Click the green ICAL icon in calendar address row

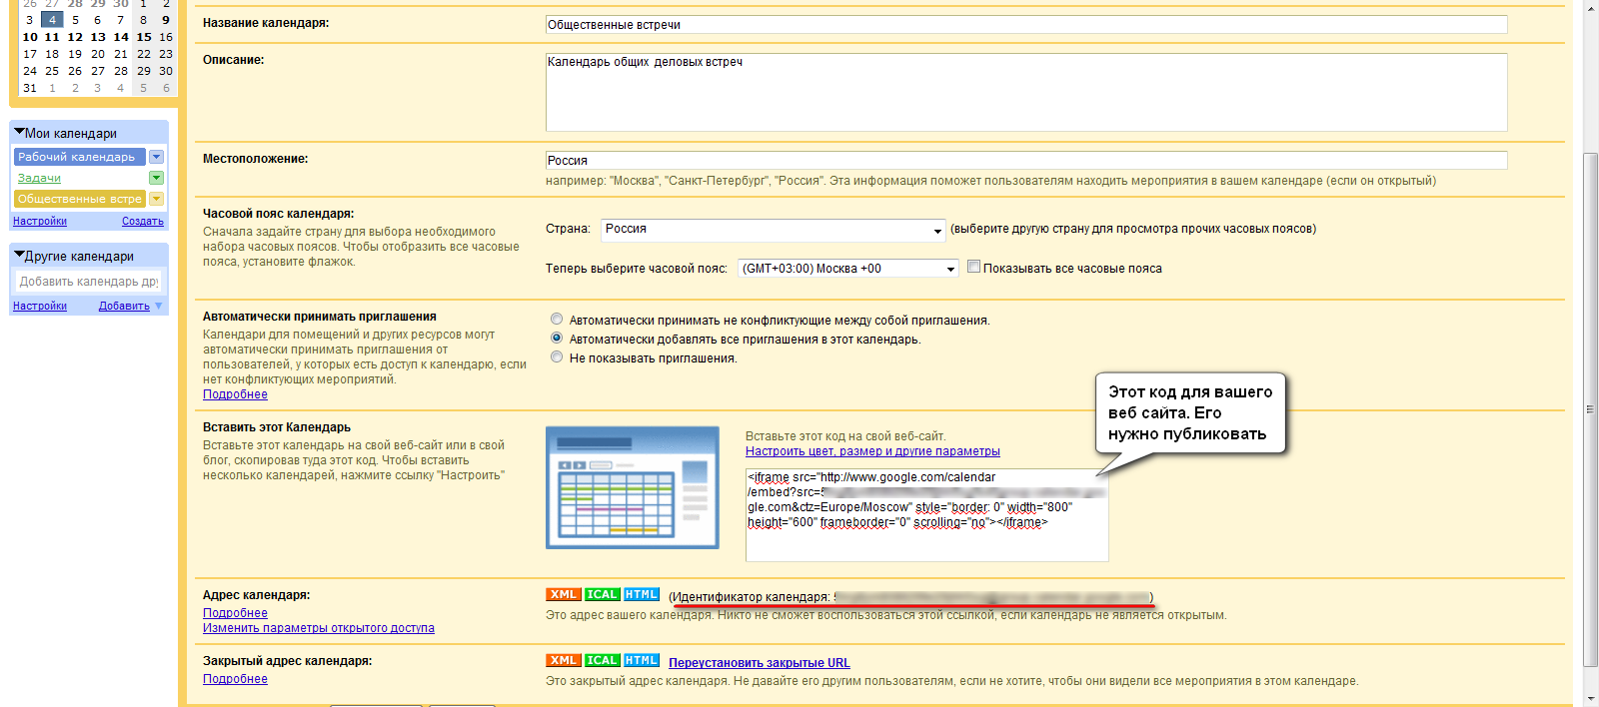pos(602,595)
